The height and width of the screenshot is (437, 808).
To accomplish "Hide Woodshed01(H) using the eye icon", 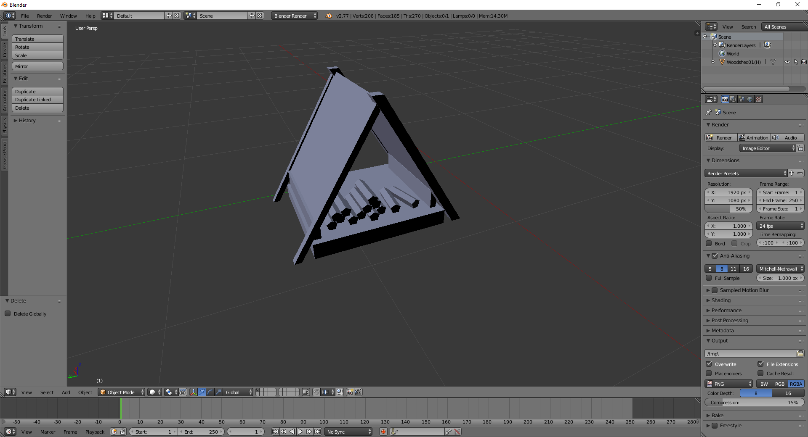I will (787, 62).
